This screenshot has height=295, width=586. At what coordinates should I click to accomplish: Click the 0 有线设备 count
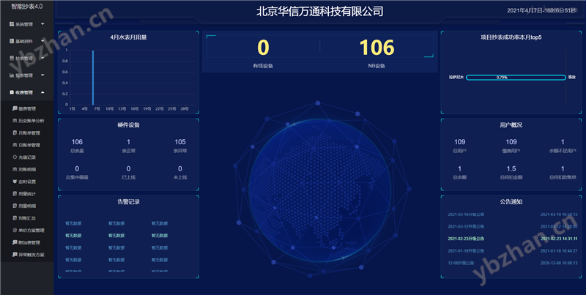263,48
